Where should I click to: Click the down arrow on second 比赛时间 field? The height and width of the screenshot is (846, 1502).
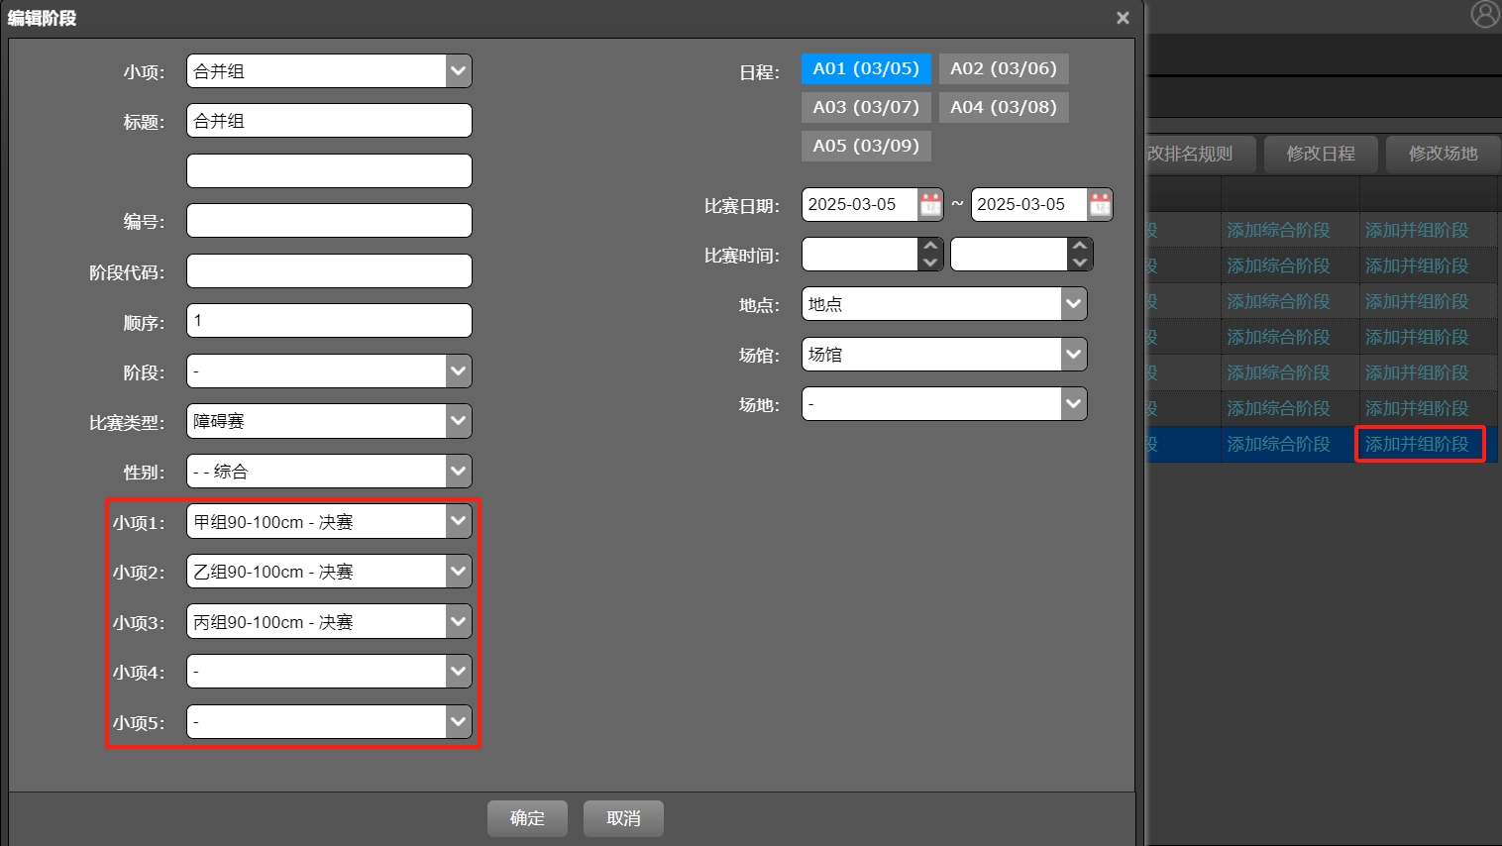[x=1079, y=262]
